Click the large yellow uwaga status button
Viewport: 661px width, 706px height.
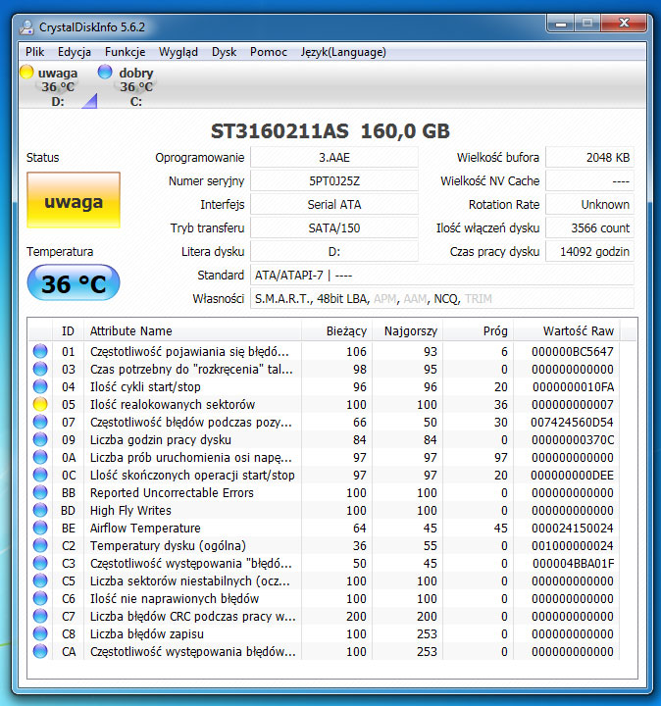point(74,200)
